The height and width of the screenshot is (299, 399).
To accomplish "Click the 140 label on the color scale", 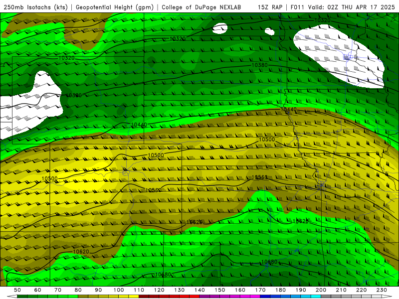I will [199, 290].
